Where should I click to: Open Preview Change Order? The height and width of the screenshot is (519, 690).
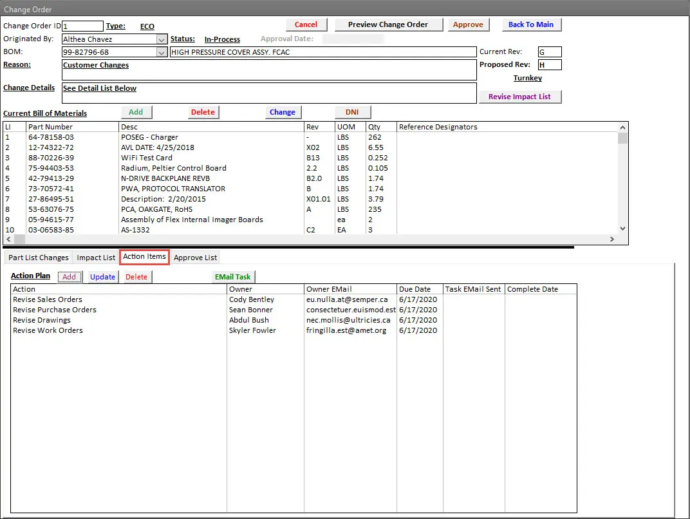[388, 24]
